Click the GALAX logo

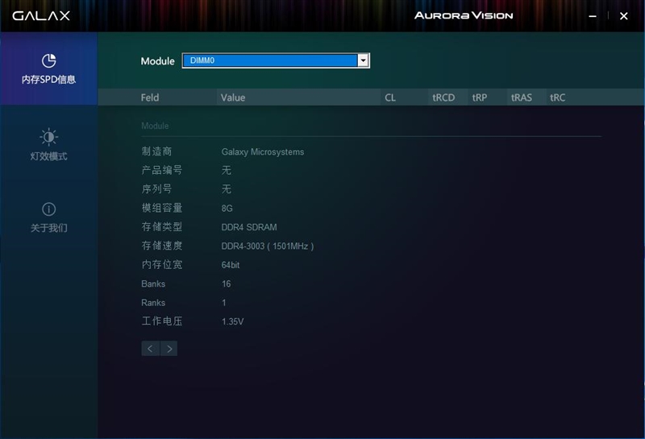click(41, 15)
